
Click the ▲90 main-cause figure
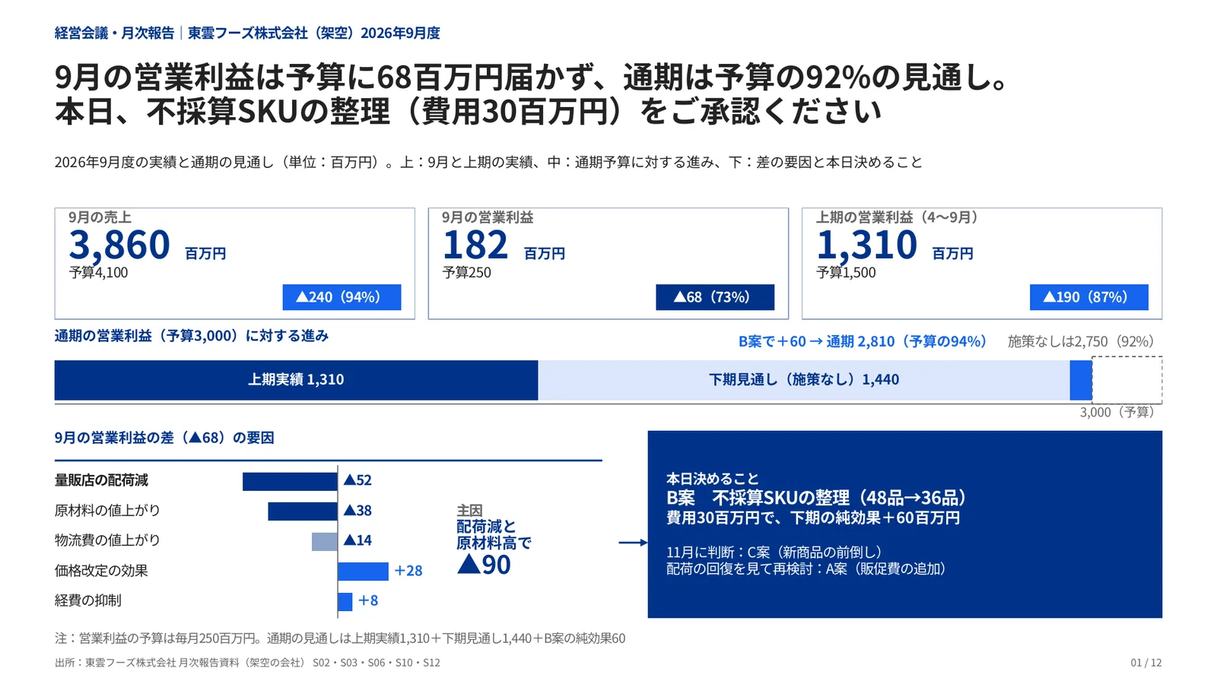tap(484, 565)
